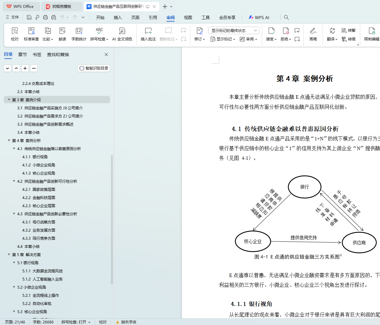The width and height of the screenshot is (380, 325).
Task: Open the 文件 menu
Action: (13, 17)
